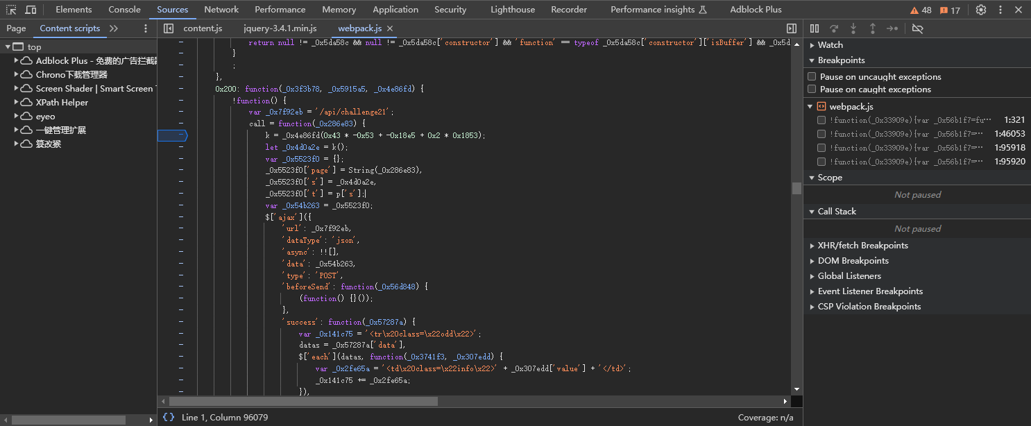
Task: Click the code editor vertical scrollbar thumb
Action: click(x=796, y=188)
